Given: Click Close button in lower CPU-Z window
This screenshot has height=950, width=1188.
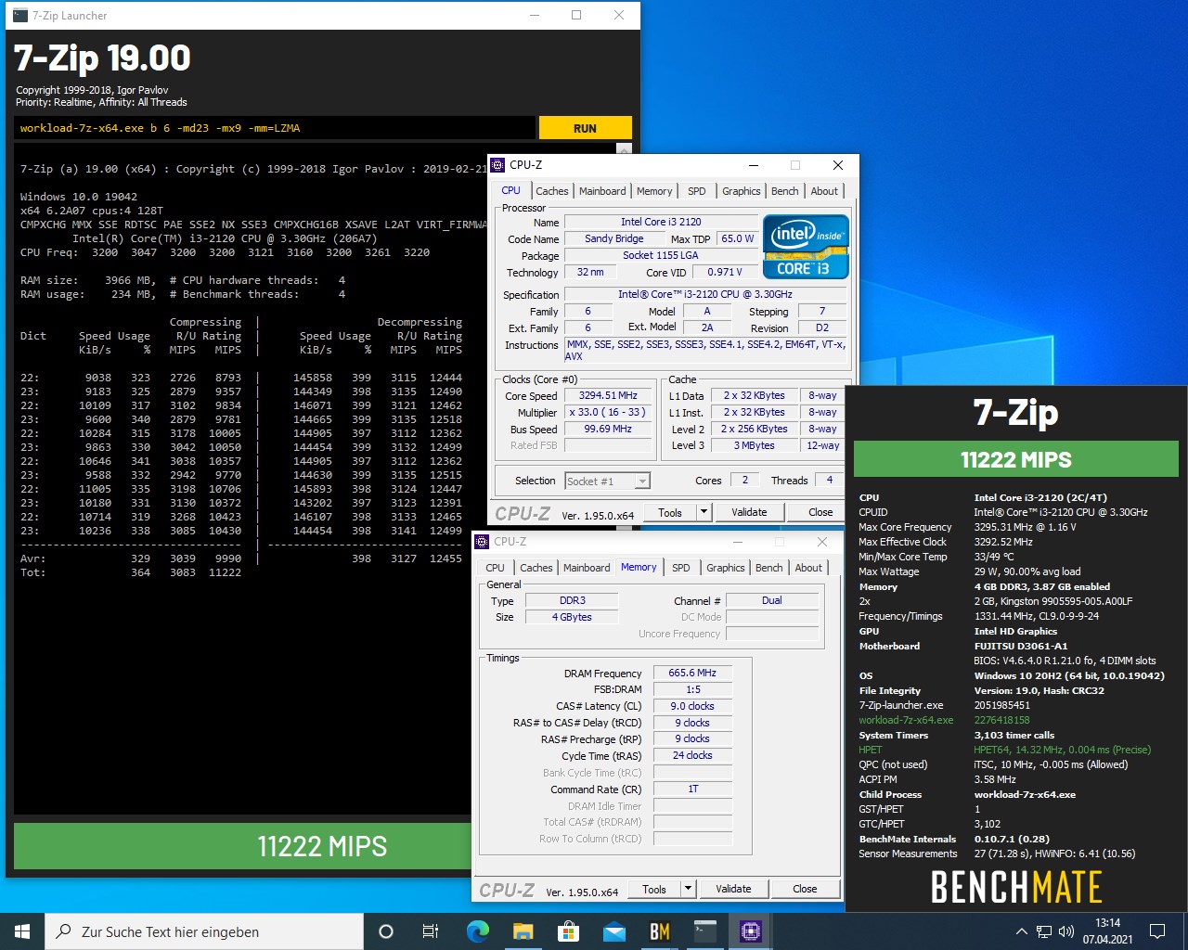Looking at the screenshot, I should pos(805,889).
